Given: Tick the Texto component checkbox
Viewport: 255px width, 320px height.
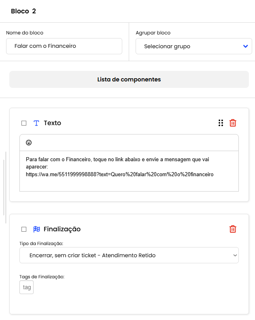Looking at the screenshot, I should click(24, 123).
